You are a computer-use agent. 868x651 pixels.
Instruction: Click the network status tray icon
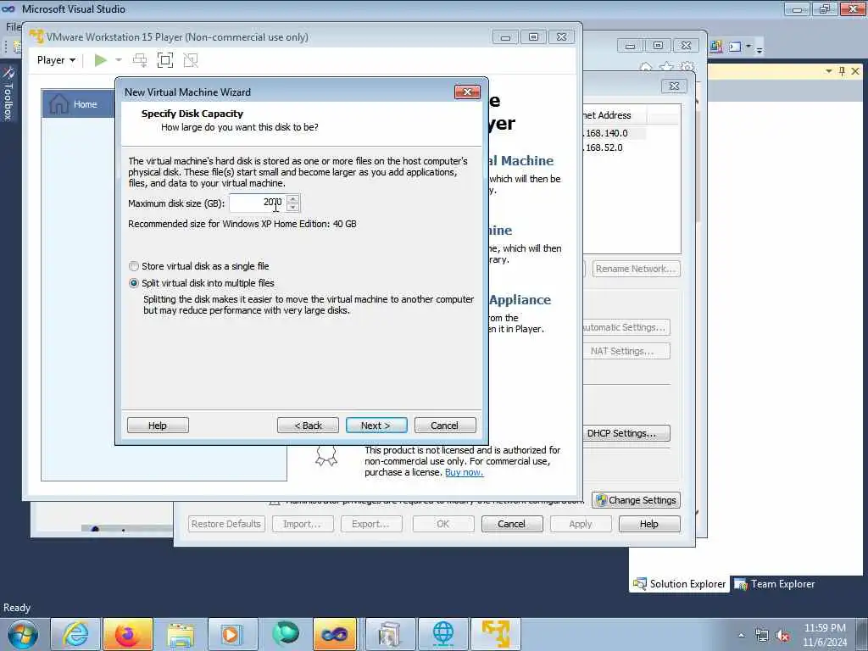pos(762,636)
